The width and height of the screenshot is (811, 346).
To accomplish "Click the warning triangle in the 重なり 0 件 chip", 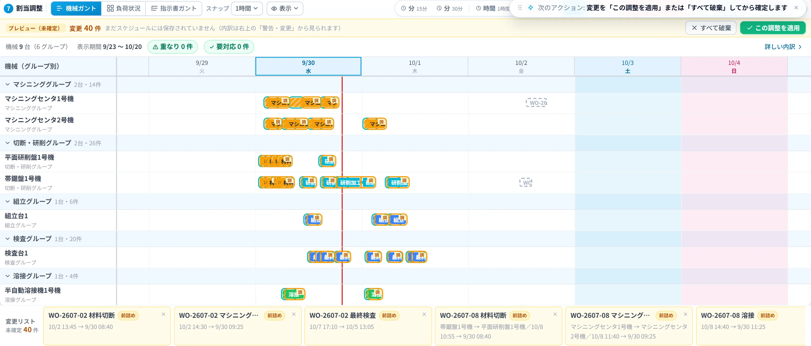I will [155, 47].
